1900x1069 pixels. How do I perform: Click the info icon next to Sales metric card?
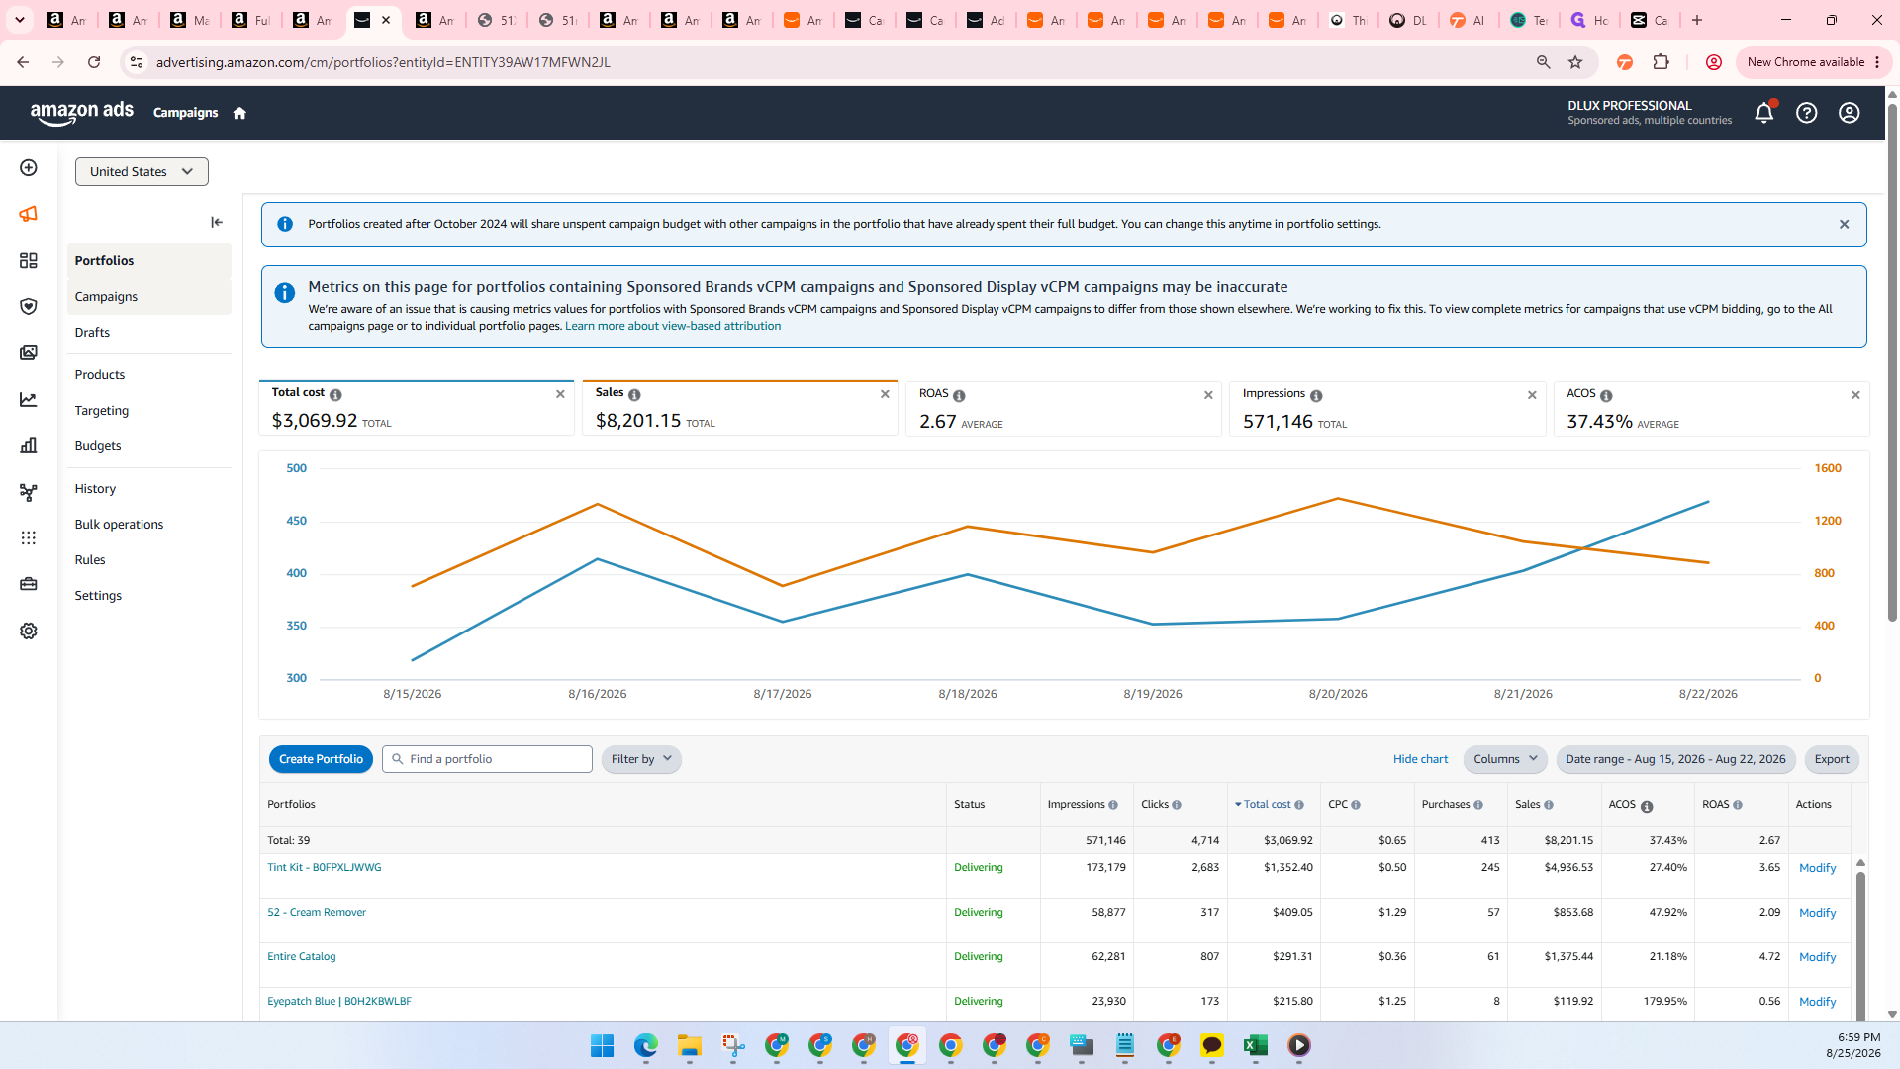634,395
